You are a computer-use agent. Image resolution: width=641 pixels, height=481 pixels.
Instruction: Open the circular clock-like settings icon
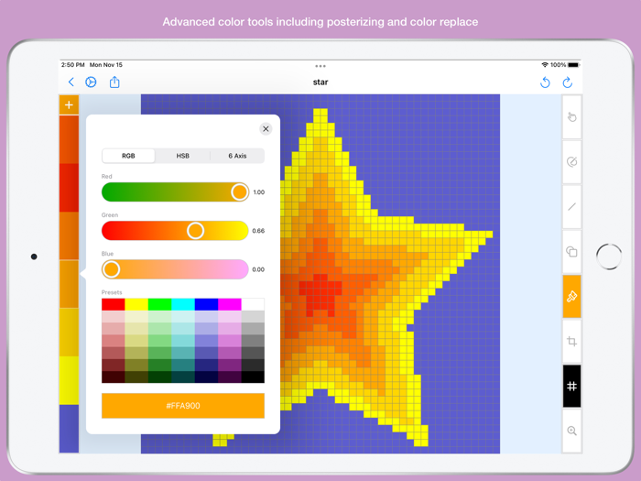pos(91,82)
